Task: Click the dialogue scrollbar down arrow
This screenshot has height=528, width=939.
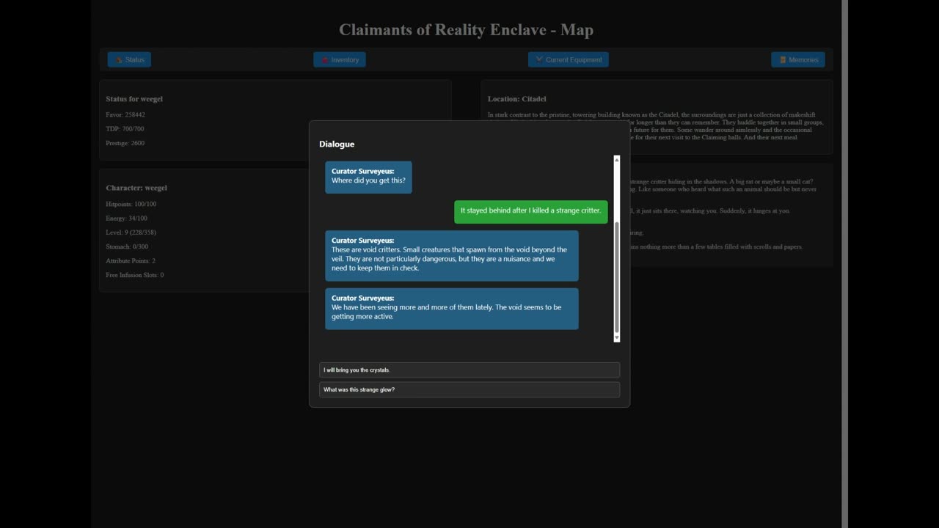Action: point(616,338)
